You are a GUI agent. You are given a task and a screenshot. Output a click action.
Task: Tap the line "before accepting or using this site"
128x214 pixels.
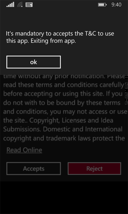point(63,94)
